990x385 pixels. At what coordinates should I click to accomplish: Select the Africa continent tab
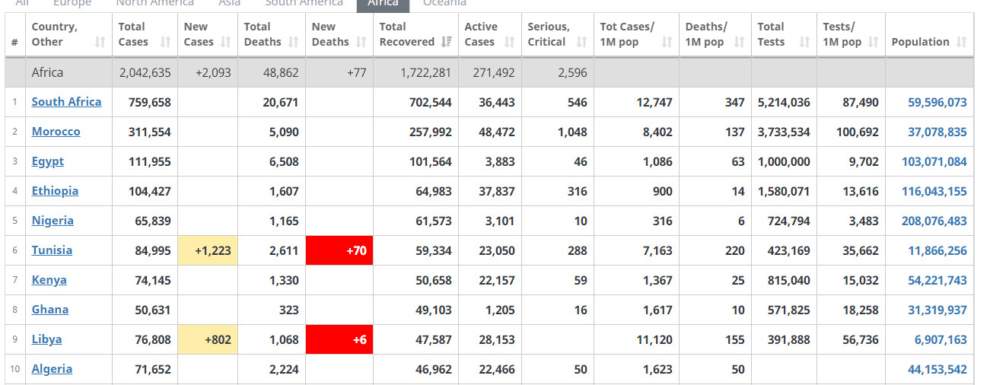(383, 3)
